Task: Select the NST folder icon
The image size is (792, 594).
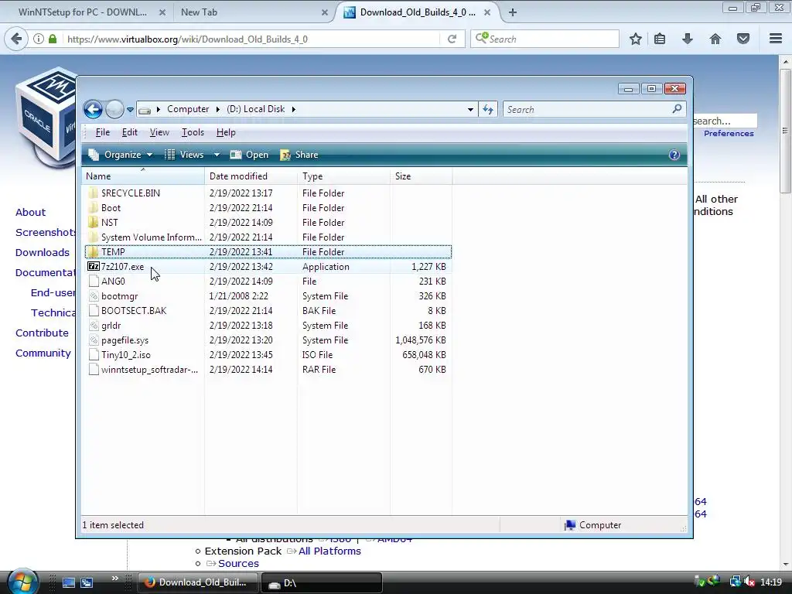Action: 93,222
